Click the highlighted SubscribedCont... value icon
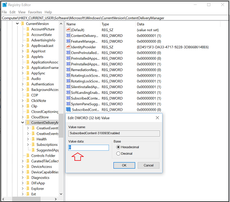Screen dimensions: 230x202 click(68, 110)
